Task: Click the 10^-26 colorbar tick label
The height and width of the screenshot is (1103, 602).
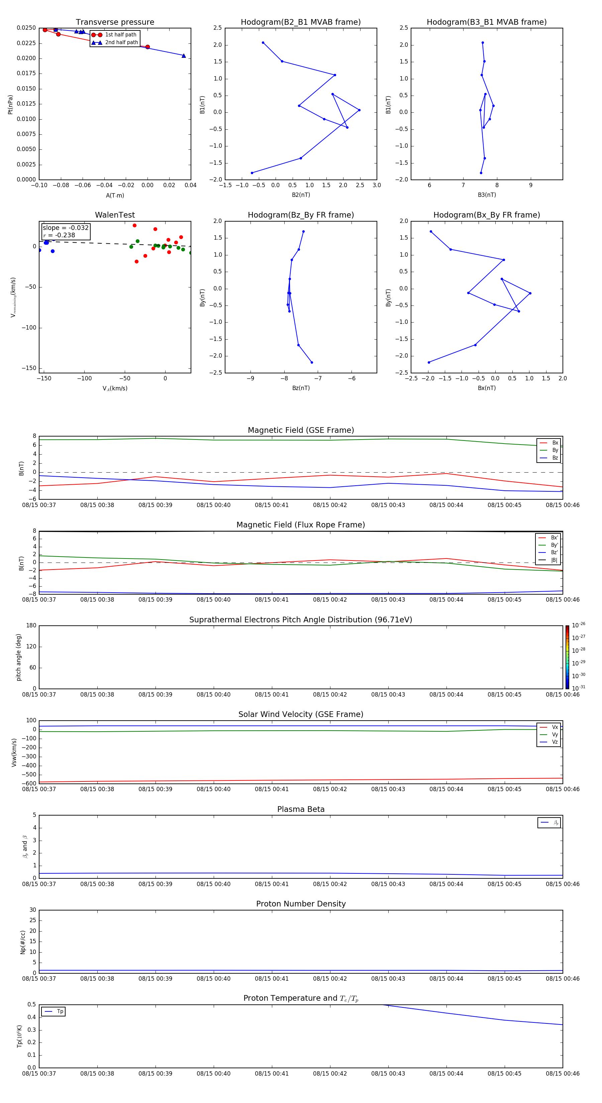Action: click(x=579, y=625)
